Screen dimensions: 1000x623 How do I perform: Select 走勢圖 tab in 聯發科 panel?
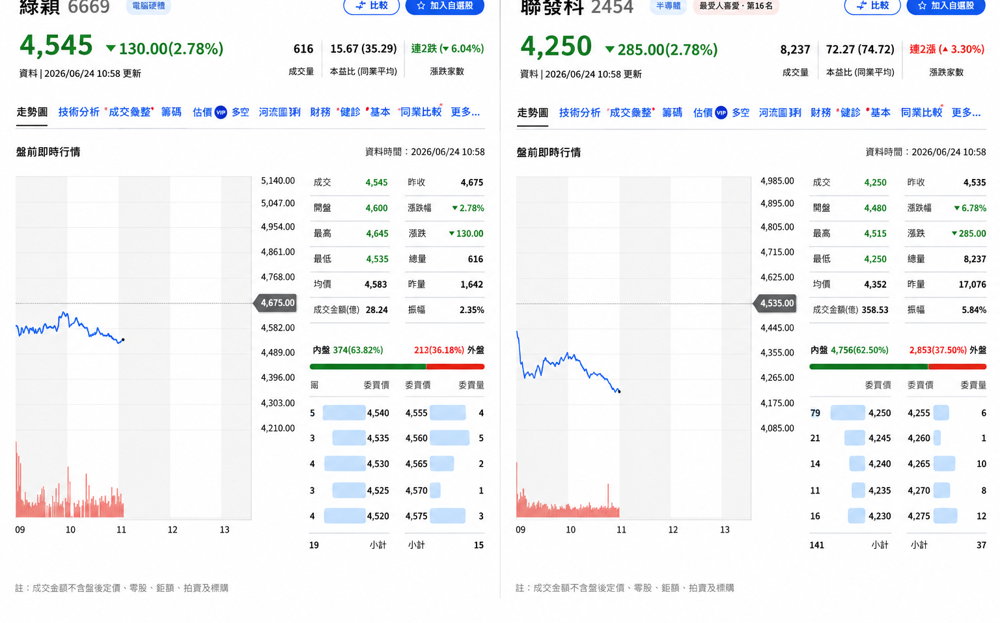(533, 113)
